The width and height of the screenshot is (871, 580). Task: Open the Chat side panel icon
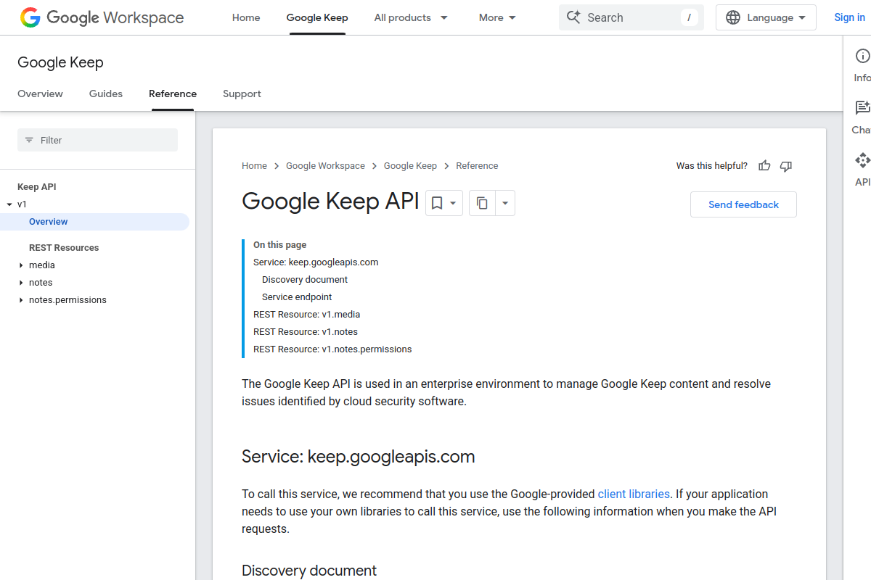(x=862, y=108)
